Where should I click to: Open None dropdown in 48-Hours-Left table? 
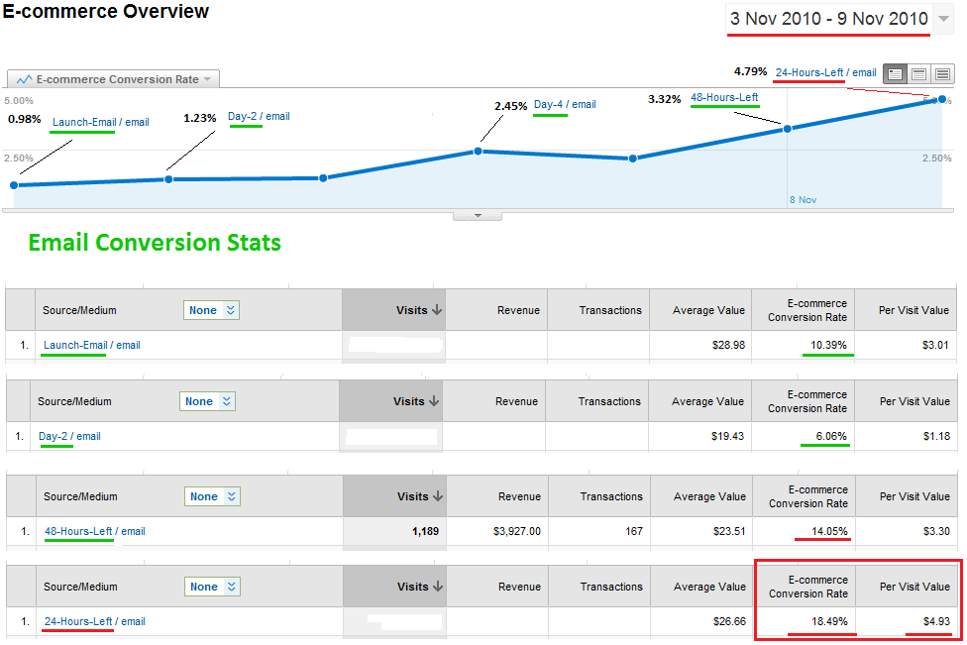tap(212, 496)
